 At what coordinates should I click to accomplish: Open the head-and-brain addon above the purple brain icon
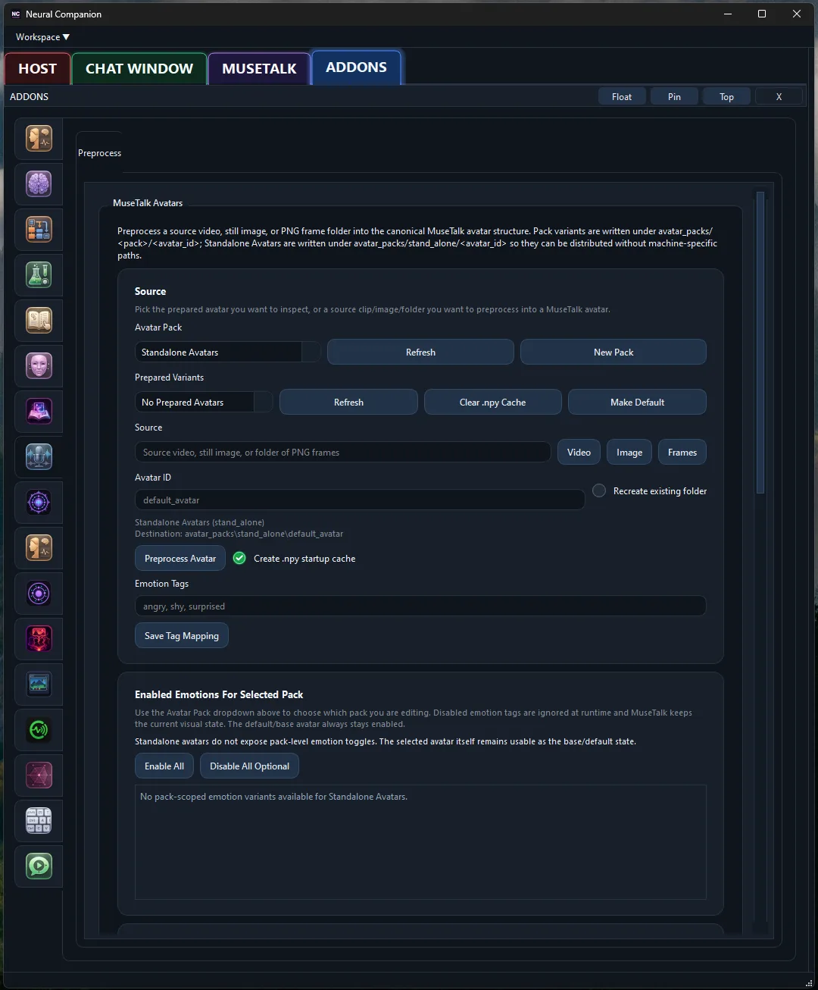tap(39, 139)
